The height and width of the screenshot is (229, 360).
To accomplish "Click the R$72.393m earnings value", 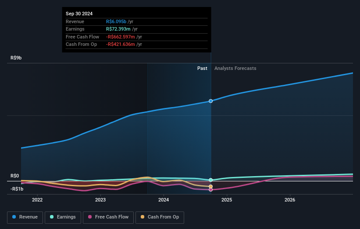I will pos(118,29).
